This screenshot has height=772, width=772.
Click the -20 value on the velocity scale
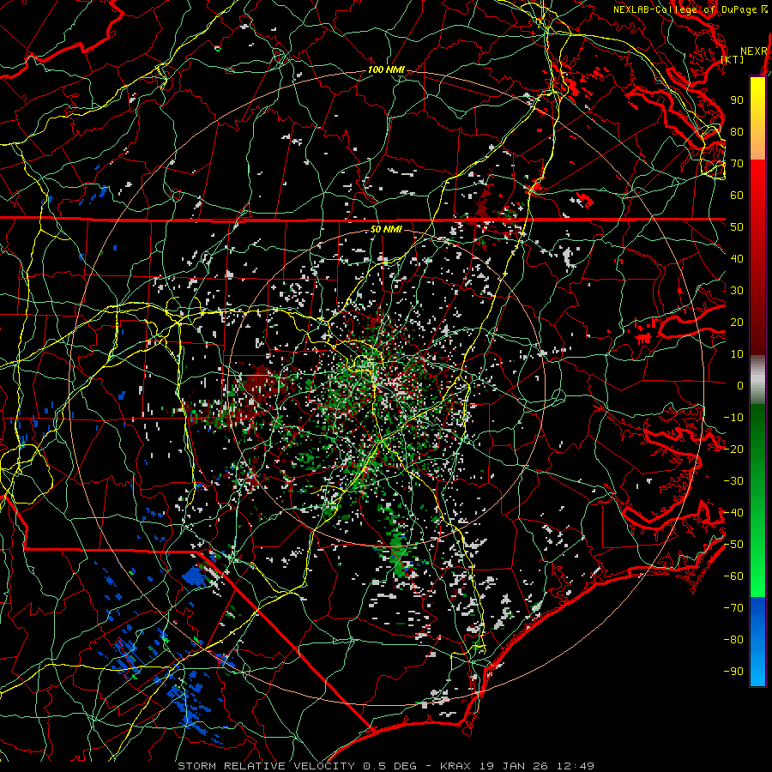tap(733, 449)
